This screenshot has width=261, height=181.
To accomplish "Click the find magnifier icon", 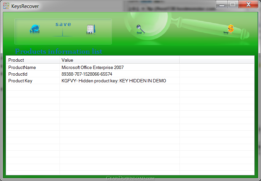I will [x=140, y=29].
